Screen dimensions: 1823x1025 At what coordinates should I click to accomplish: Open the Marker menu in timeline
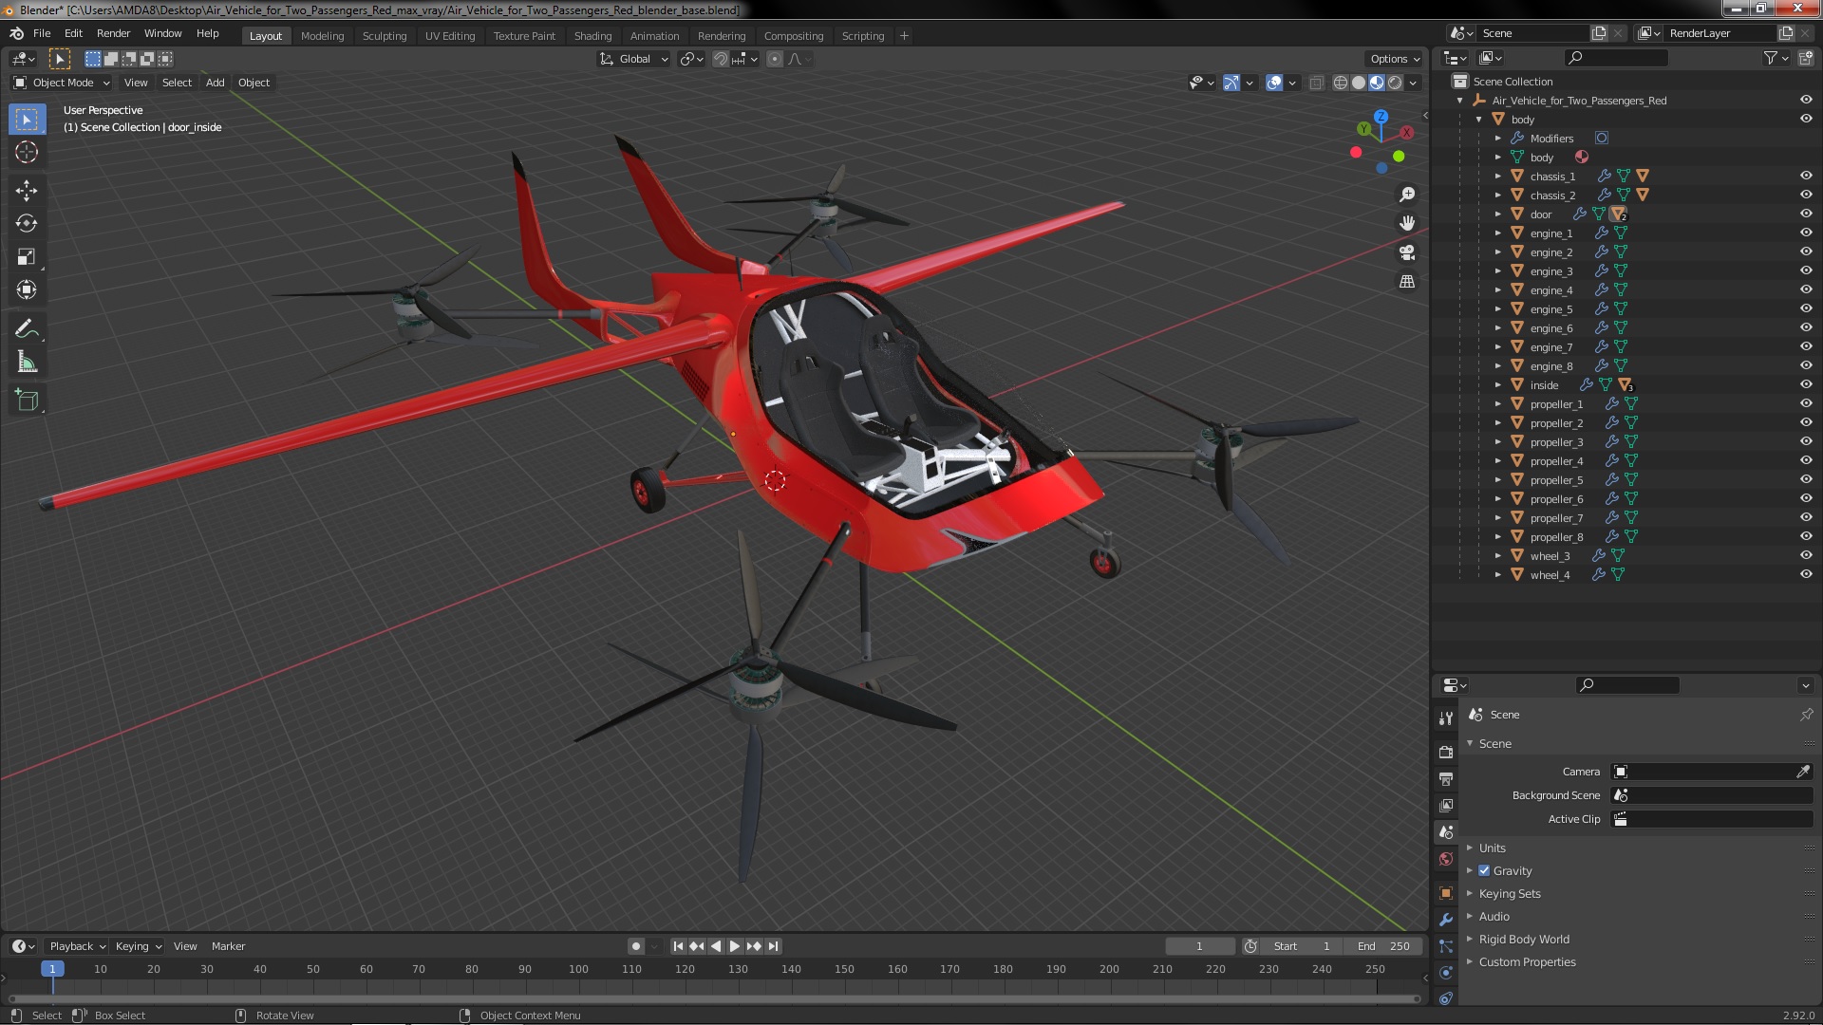228,946
